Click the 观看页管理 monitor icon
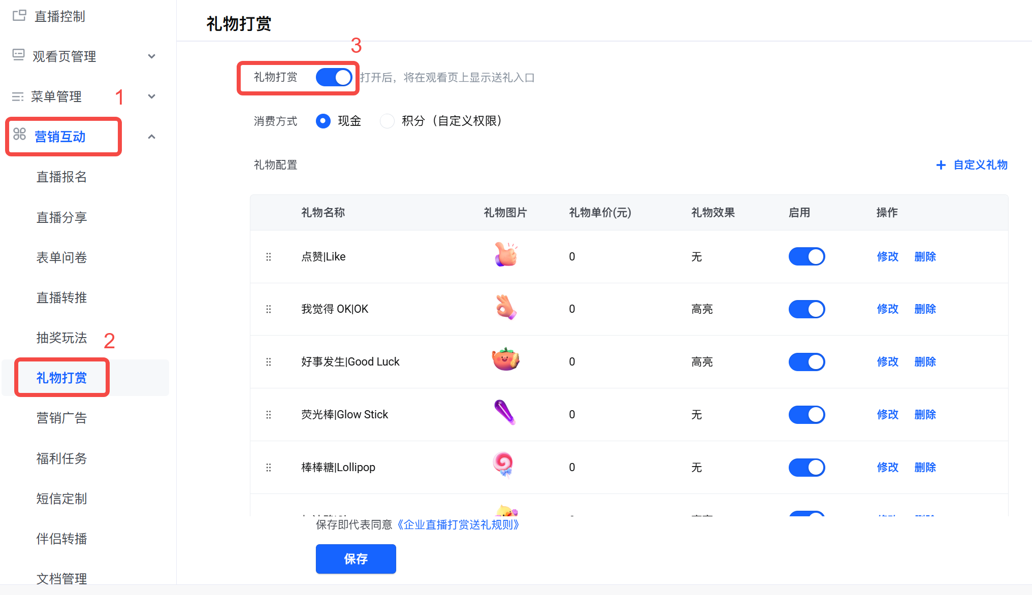 point(18,55)
